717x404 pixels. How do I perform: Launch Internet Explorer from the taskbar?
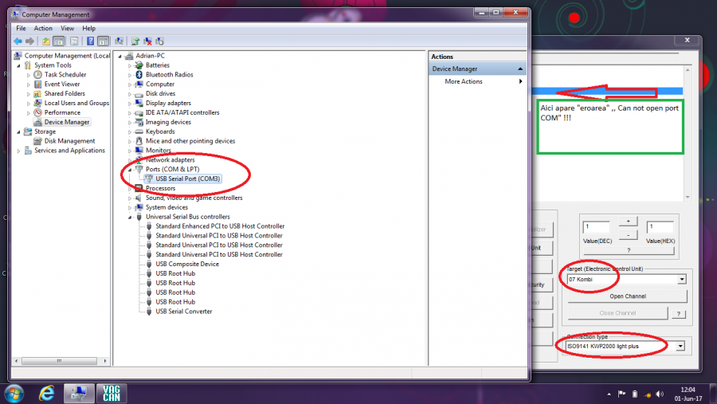pyautogui.click(x=46, y=393)
